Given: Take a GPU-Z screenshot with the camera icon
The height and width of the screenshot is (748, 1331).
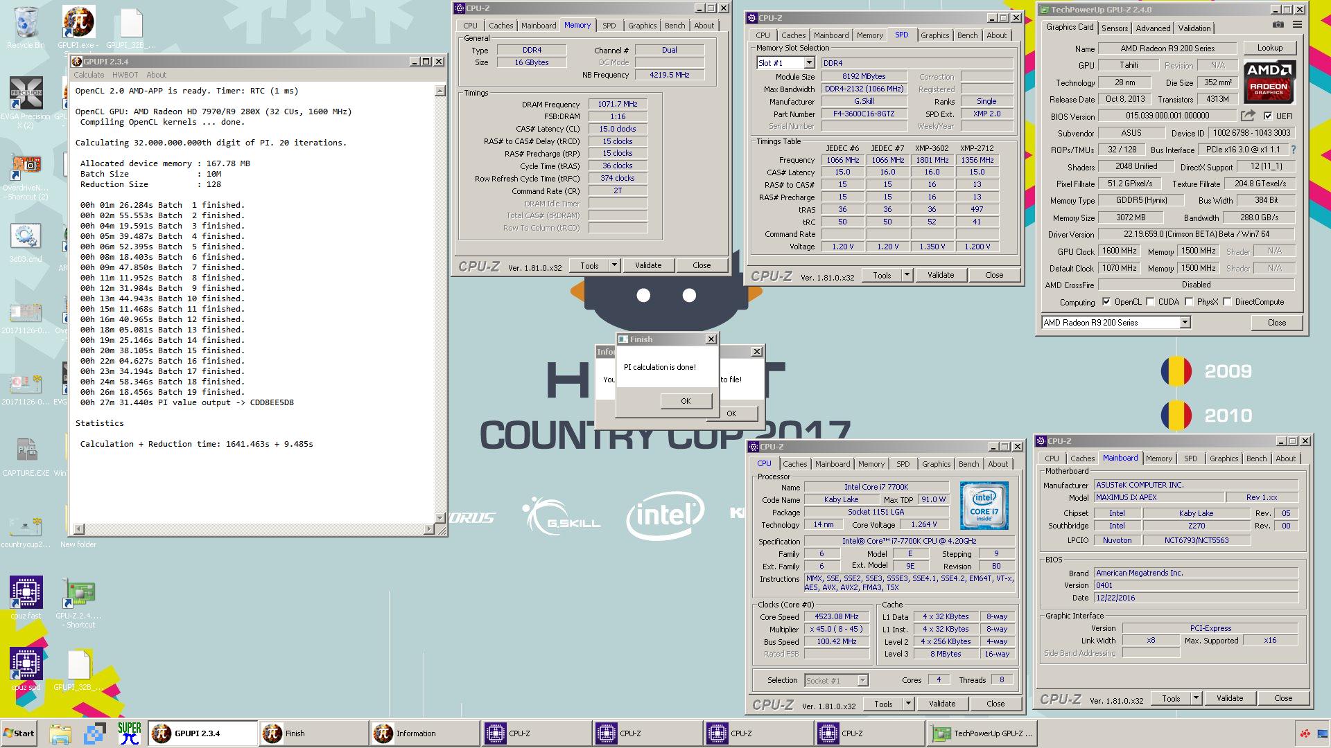Looking at the screenshot, I should (x=1278, y=24).
